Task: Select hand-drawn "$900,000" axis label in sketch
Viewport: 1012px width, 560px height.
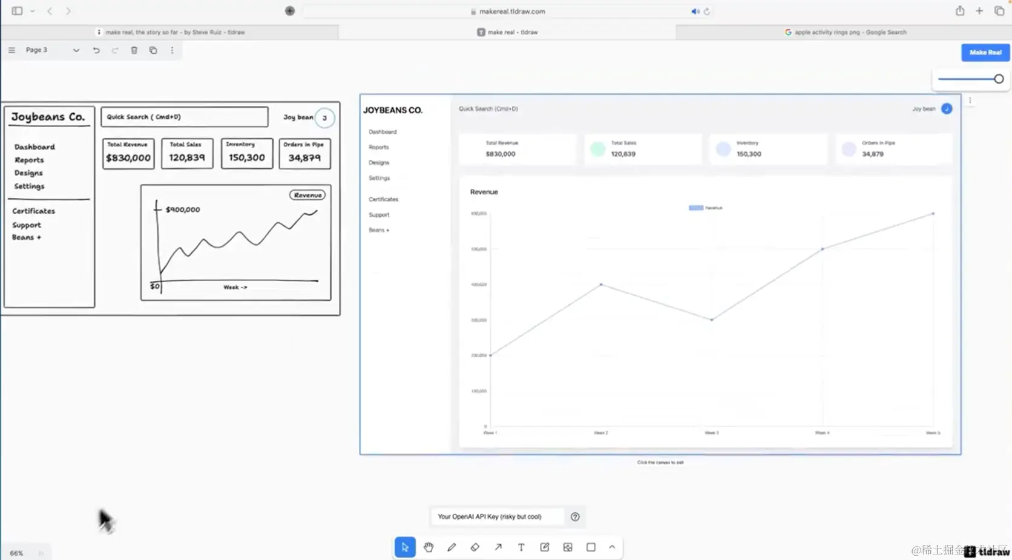Action: pyautogui.click(x=183, y=209)
